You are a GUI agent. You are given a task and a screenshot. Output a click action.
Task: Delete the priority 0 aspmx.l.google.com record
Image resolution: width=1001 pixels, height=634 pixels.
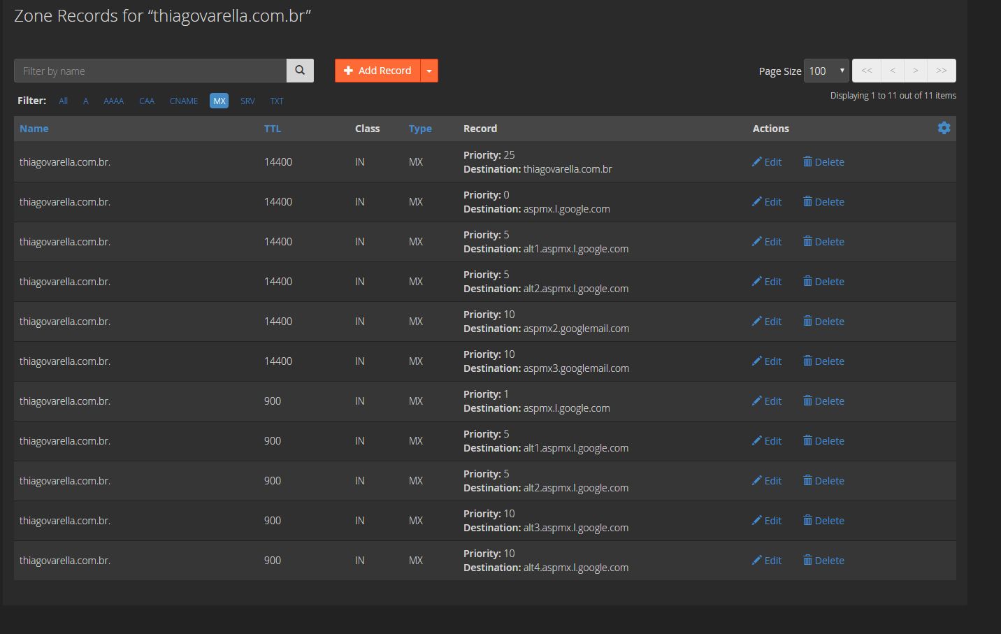tap(823, 202)
